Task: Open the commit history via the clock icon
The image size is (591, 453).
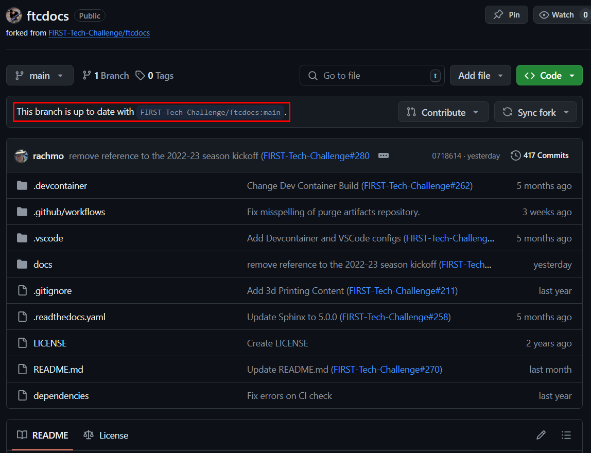Action: coord(515,155)
